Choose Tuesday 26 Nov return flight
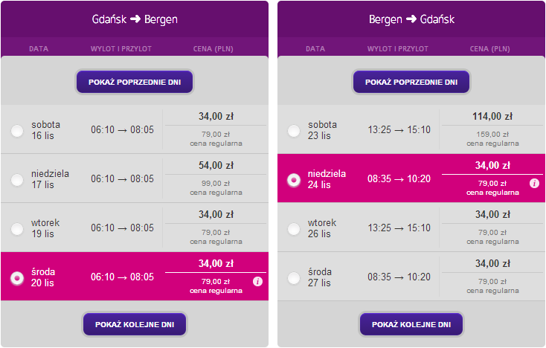The width and height of the screenshot is (546, 348). coord(294,228)
